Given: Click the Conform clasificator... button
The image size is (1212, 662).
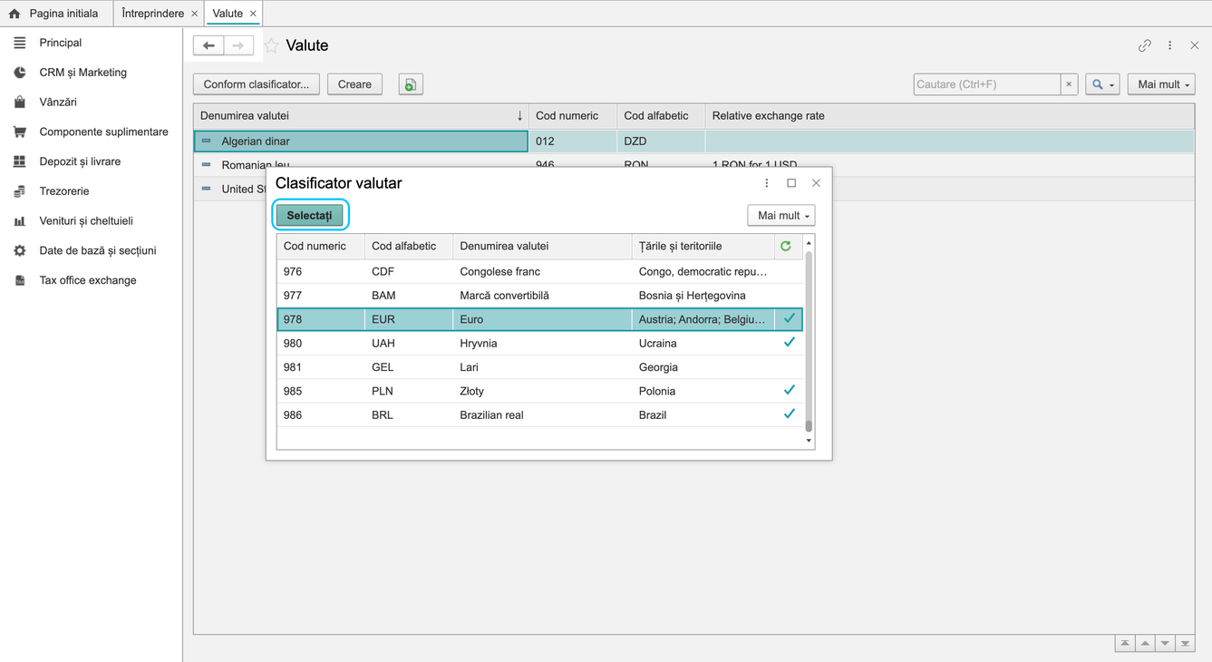Looking at the screenshot, I should pyautogui.click(x=257, y=84).
